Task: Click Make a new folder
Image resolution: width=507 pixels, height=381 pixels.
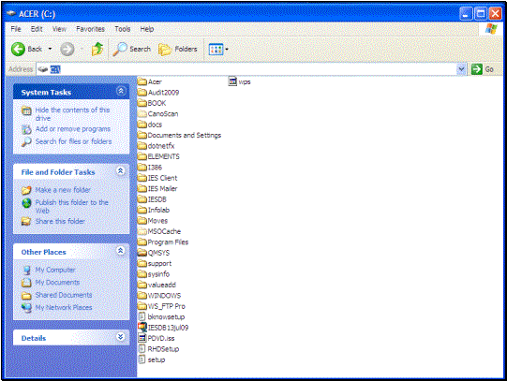Action: point(63,190)
